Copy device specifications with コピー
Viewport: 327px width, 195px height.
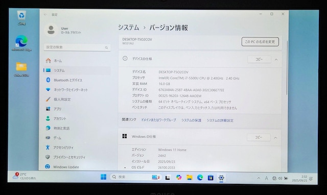pyautogui.click(x=259, y=59)
